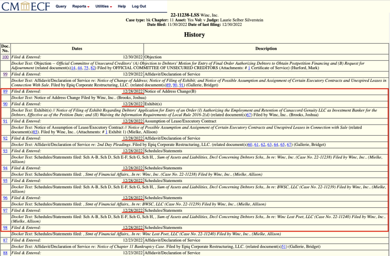Expand the Reports dropdown menu
Screen dimensions: 390x256
coord(81,6)
